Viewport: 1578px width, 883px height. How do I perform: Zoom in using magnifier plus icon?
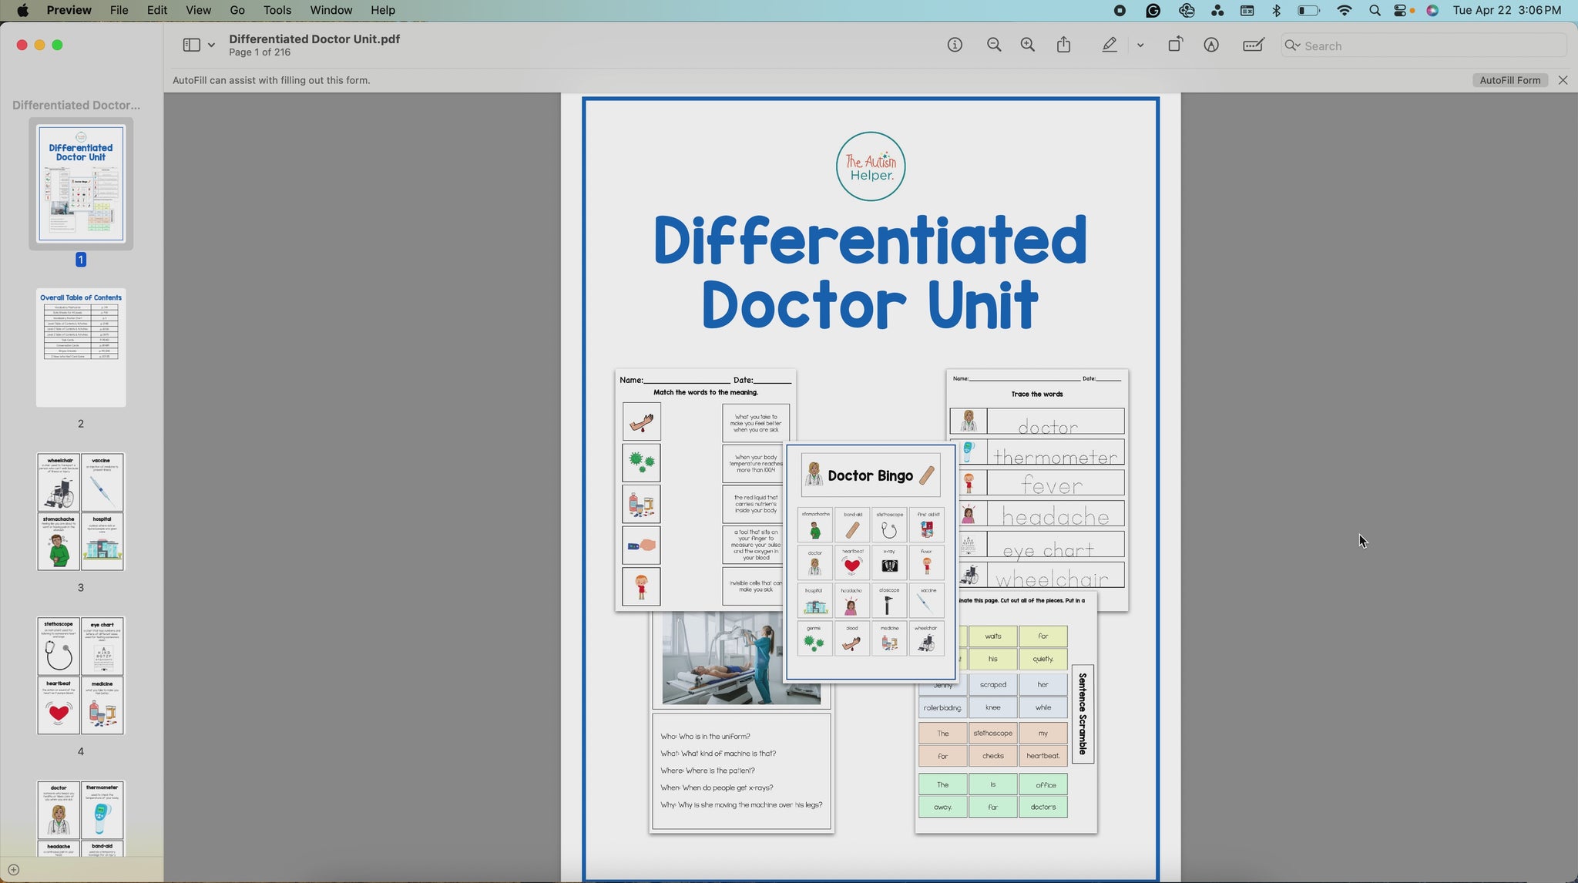(1028, 45)
